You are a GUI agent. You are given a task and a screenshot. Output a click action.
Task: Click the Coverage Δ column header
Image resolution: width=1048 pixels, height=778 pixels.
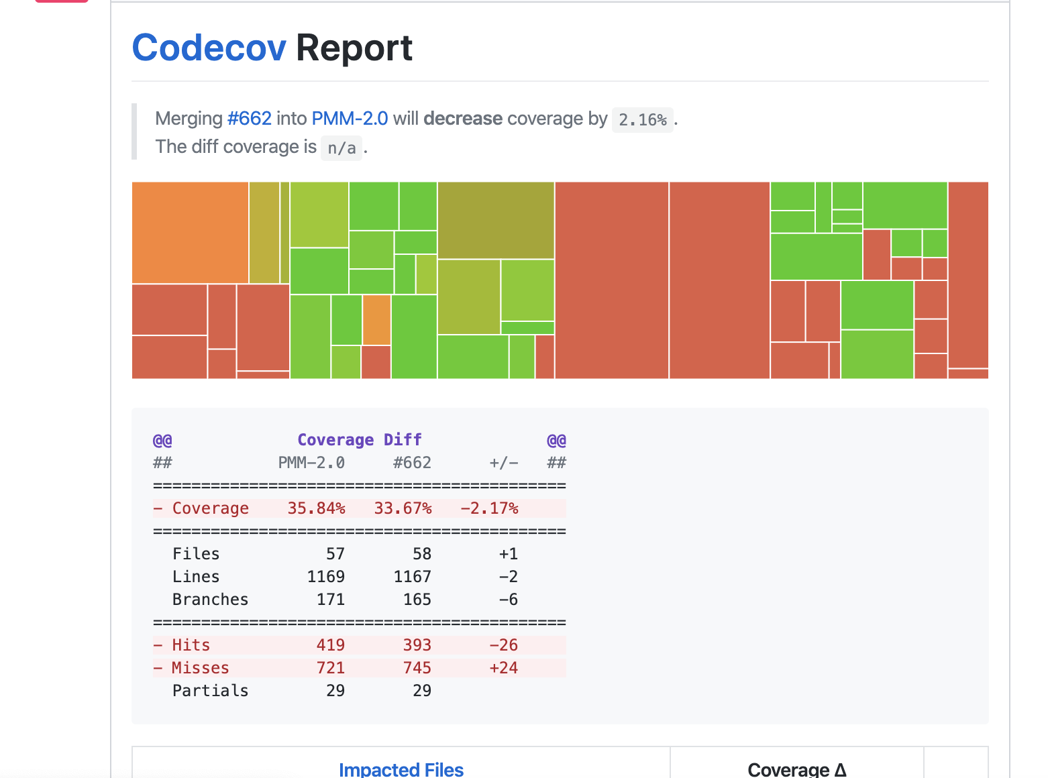tap(797, 769)
